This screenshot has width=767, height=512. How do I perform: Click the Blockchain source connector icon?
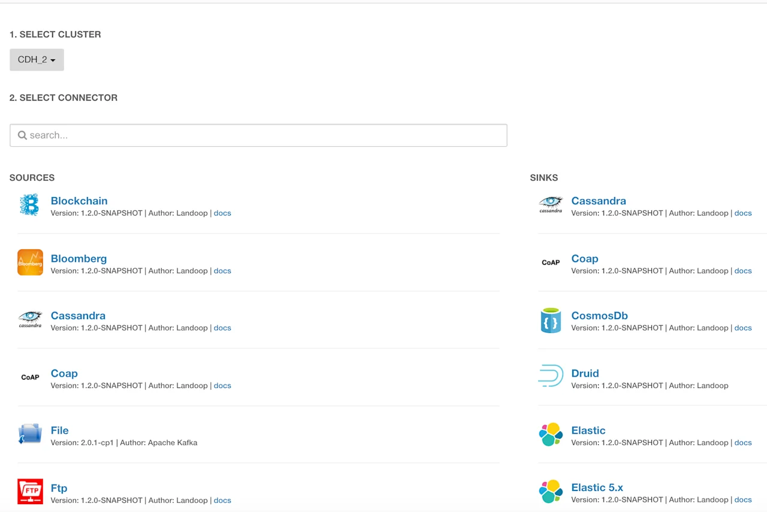29,205
